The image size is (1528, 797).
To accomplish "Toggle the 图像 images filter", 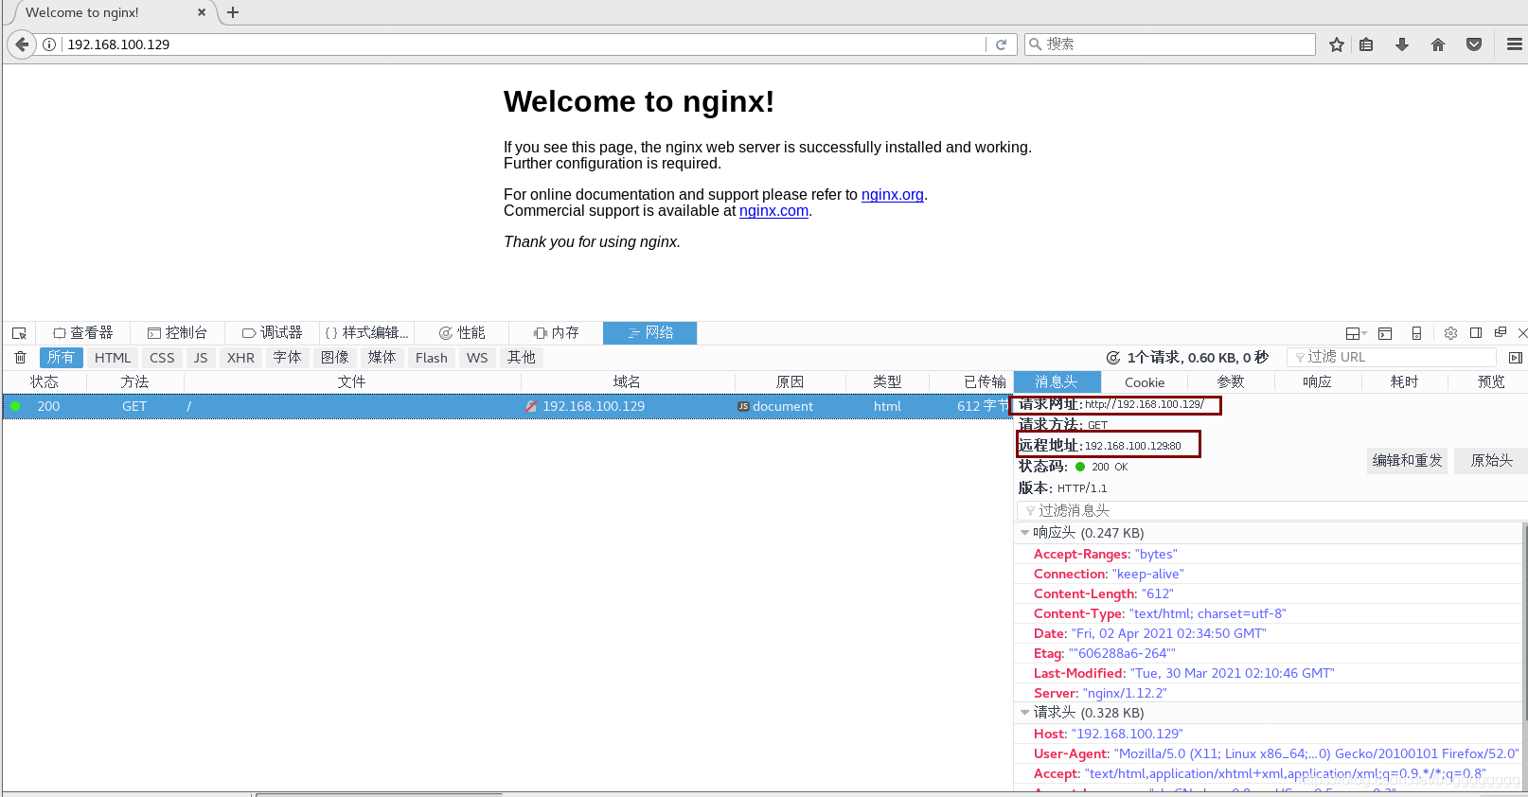I will coord(334,358).
